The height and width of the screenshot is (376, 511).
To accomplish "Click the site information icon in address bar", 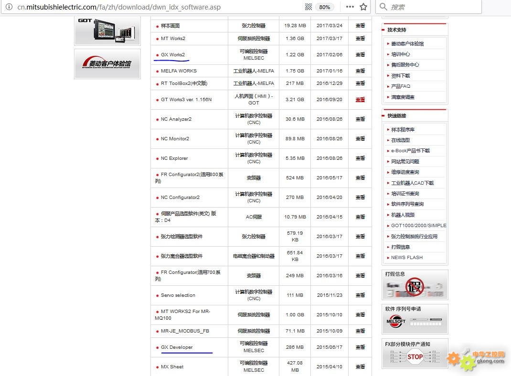I will (x=9, y=7).
